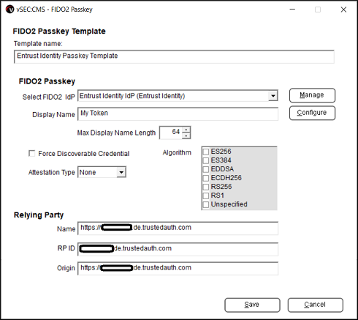Select the RP ID input field
Screen dimensions: 358x320
click(178, 249)
